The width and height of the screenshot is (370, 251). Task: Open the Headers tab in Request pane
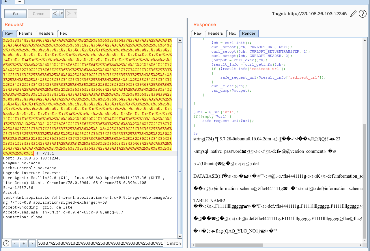point(46,33)
